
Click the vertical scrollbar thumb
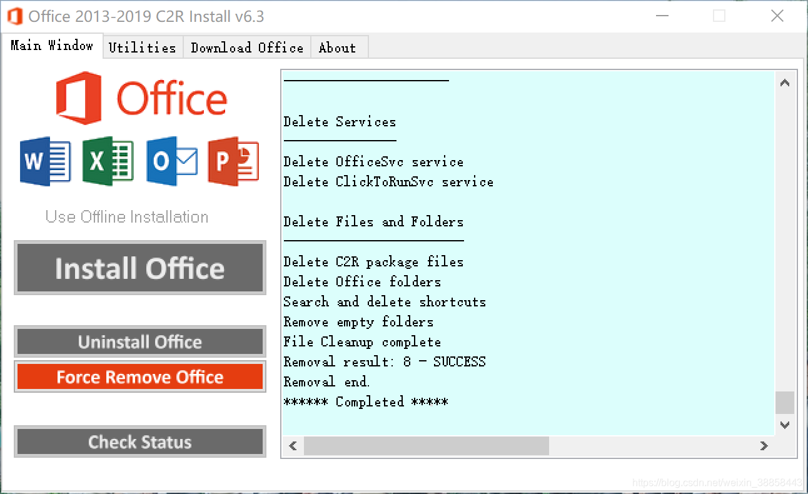click(785, 403)
